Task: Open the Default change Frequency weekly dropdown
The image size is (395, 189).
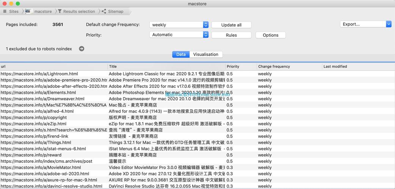Action: click(179, 25)
